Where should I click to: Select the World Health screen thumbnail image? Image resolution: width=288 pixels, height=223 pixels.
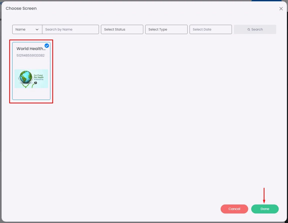point(31,79)
